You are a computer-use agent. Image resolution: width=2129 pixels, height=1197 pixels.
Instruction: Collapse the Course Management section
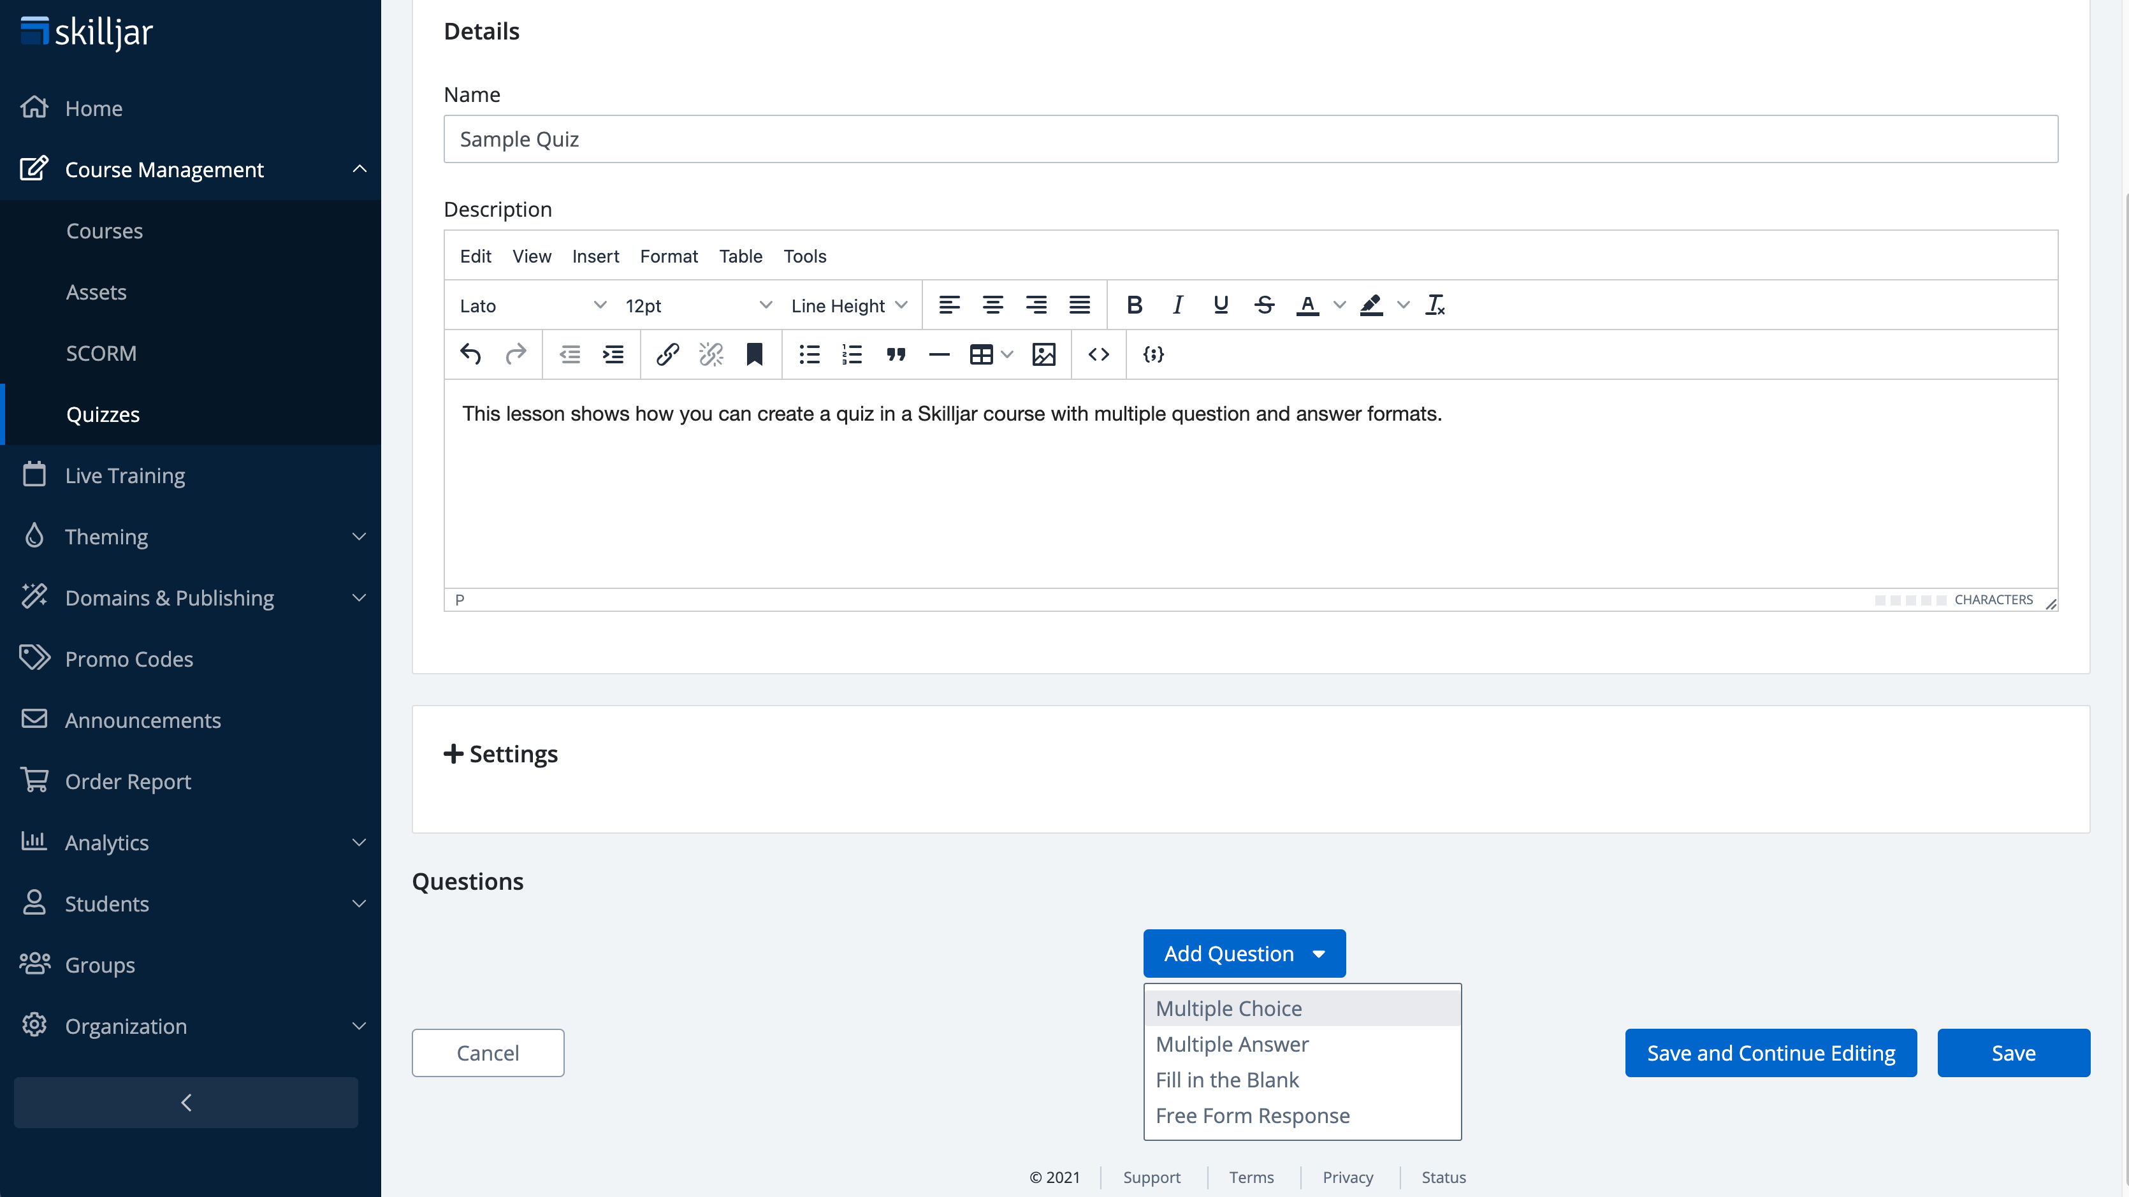(x=359, y=169)
